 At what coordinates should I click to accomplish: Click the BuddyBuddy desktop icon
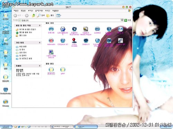point(6,89)
